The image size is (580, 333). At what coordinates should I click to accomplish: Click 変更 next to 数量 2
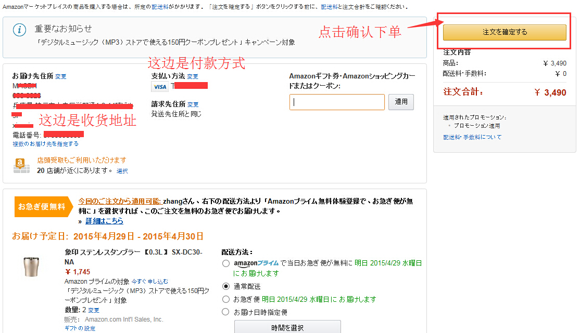(94, 310)
